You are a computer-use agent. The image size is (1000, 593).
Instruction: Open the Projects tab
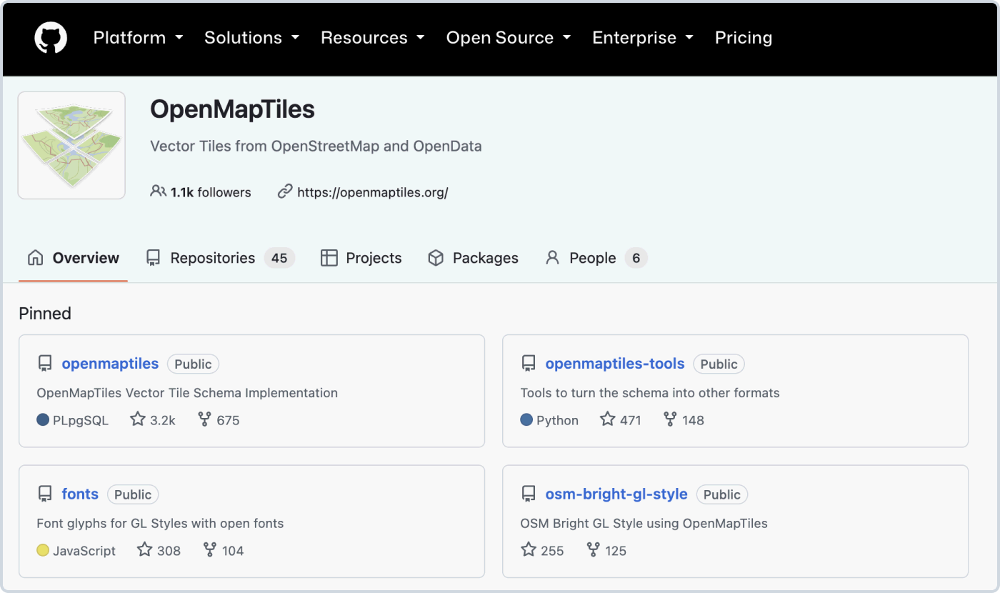361,258
